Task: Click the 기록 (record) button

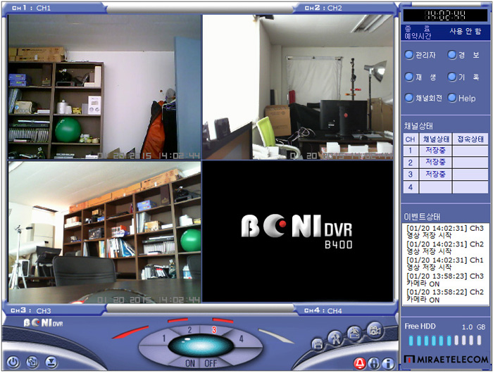Action: 464,77
